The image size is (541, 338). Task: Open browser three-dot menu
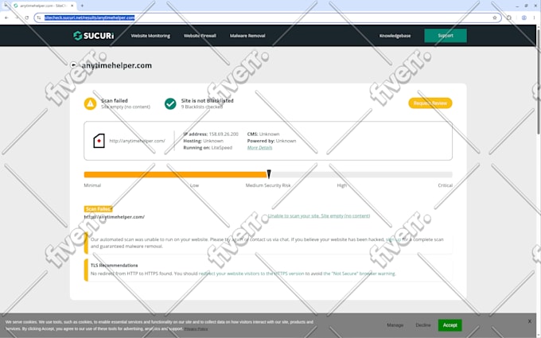coord(534,17)
